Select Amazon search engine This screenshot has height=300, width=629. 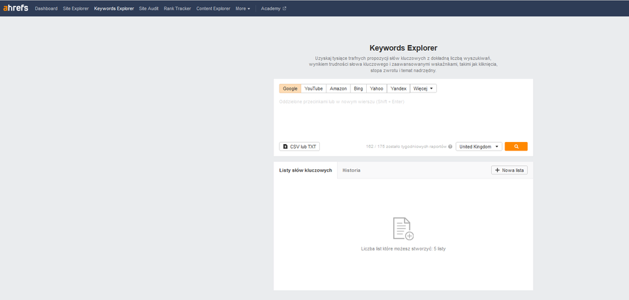338,89
